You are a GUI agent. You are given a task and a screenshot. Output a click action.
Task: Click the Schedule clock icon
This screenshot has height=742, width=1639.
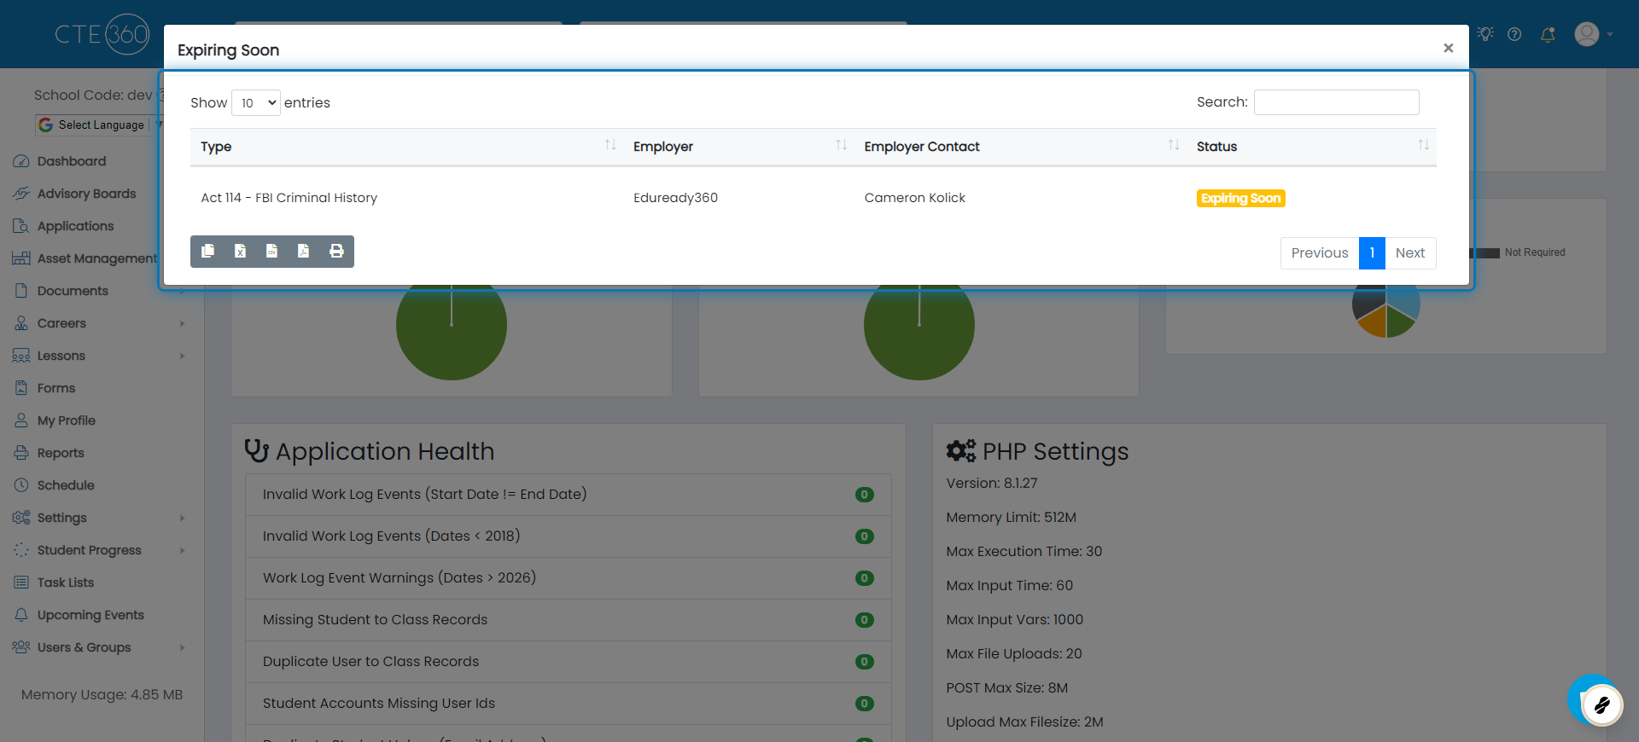[21, 485]
